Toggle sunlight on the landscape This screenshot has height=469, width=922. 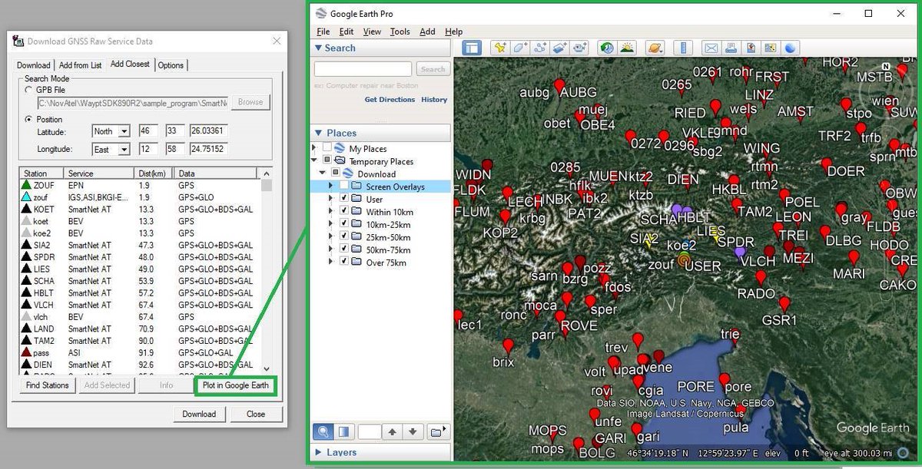click(x=627, y=47)
